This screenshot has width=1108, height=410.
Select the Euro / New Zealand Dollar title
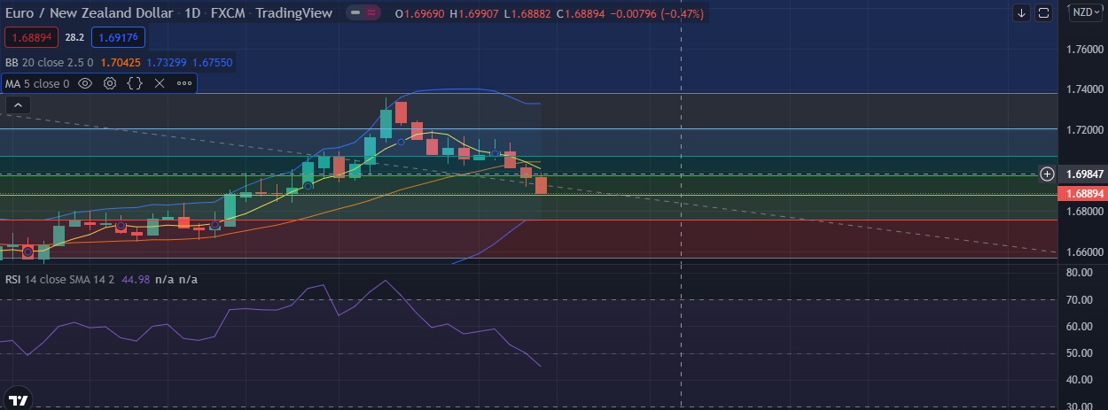click(89, 12)
